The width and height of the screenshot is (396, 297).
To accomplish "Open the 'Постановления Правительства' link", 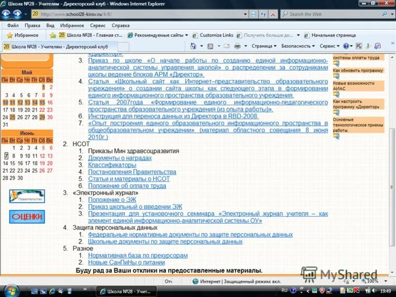I will (x=132, y=172).
